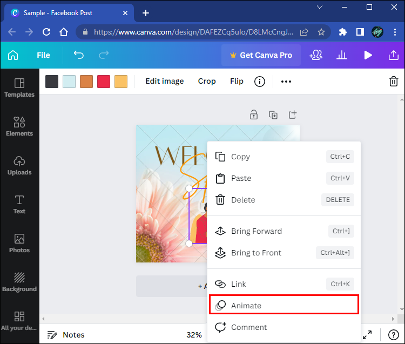The width and height of the screenshot is (405, 344).
Task: Open browser extensions puzzle icon
Action: 342,32
